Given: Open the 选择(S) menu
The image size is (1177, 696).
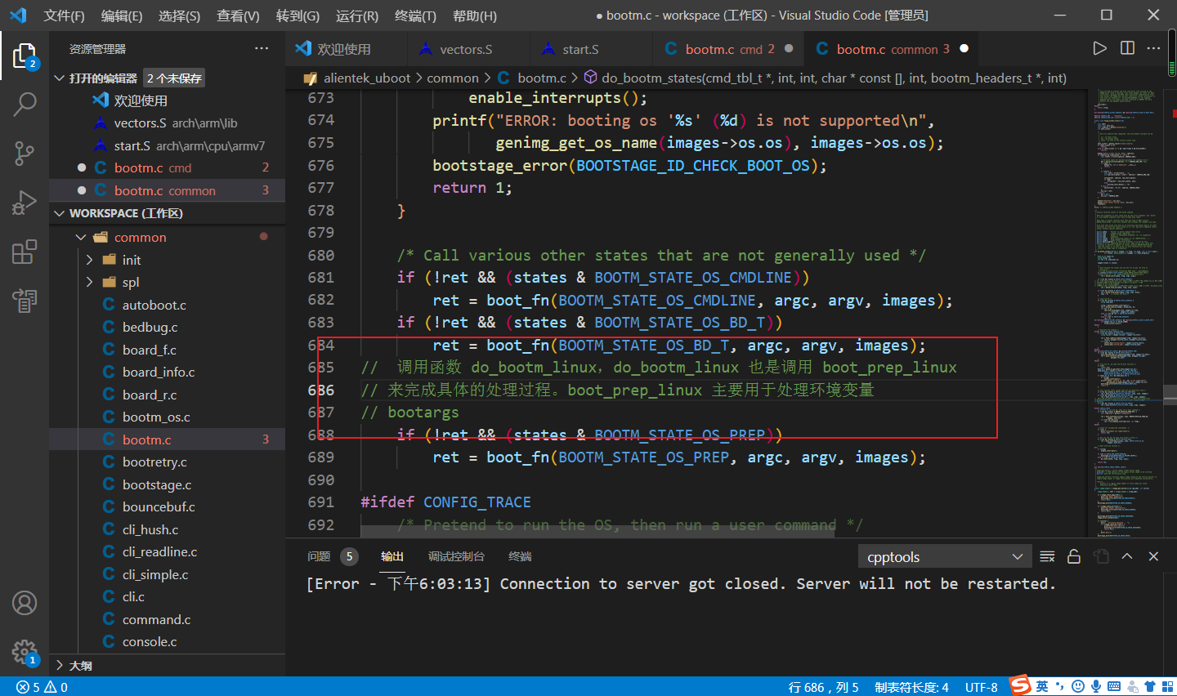Looking at the screenshot, I should tap(179, 16).
